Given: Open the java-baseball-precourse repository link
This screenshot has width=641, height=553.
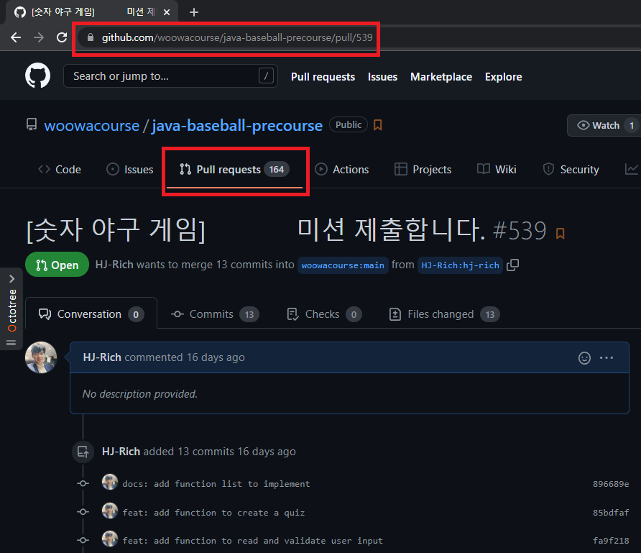Looking at the screenshot, I should click(237, 126).
